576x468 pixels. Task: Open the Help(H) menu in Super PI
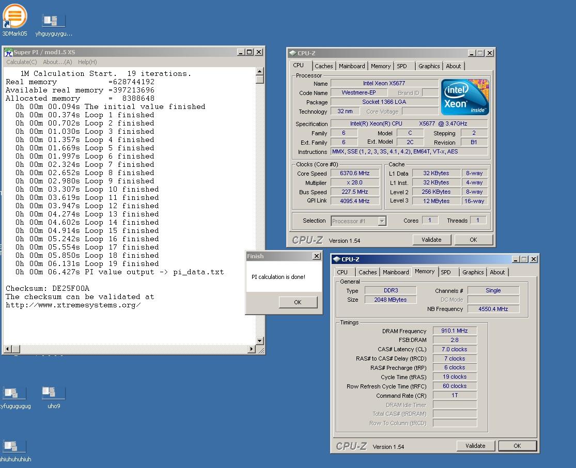pos(87,62)
